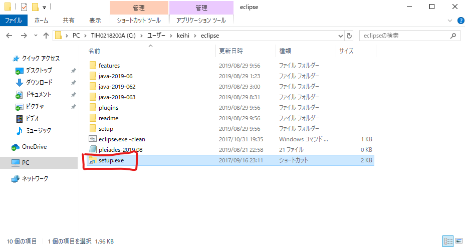Open the 表示 ribbon tab
Image resolution: width=465 pixels, height=247 pixels.
coord(95,21)
